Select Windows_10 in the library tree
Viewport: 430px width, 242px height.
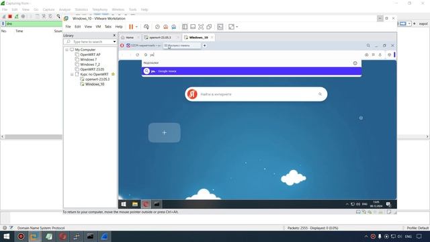tap(95, 84)
